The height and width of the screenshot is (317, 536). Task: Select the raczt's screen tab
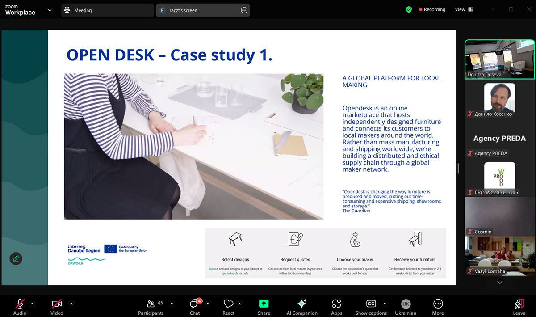202,10
